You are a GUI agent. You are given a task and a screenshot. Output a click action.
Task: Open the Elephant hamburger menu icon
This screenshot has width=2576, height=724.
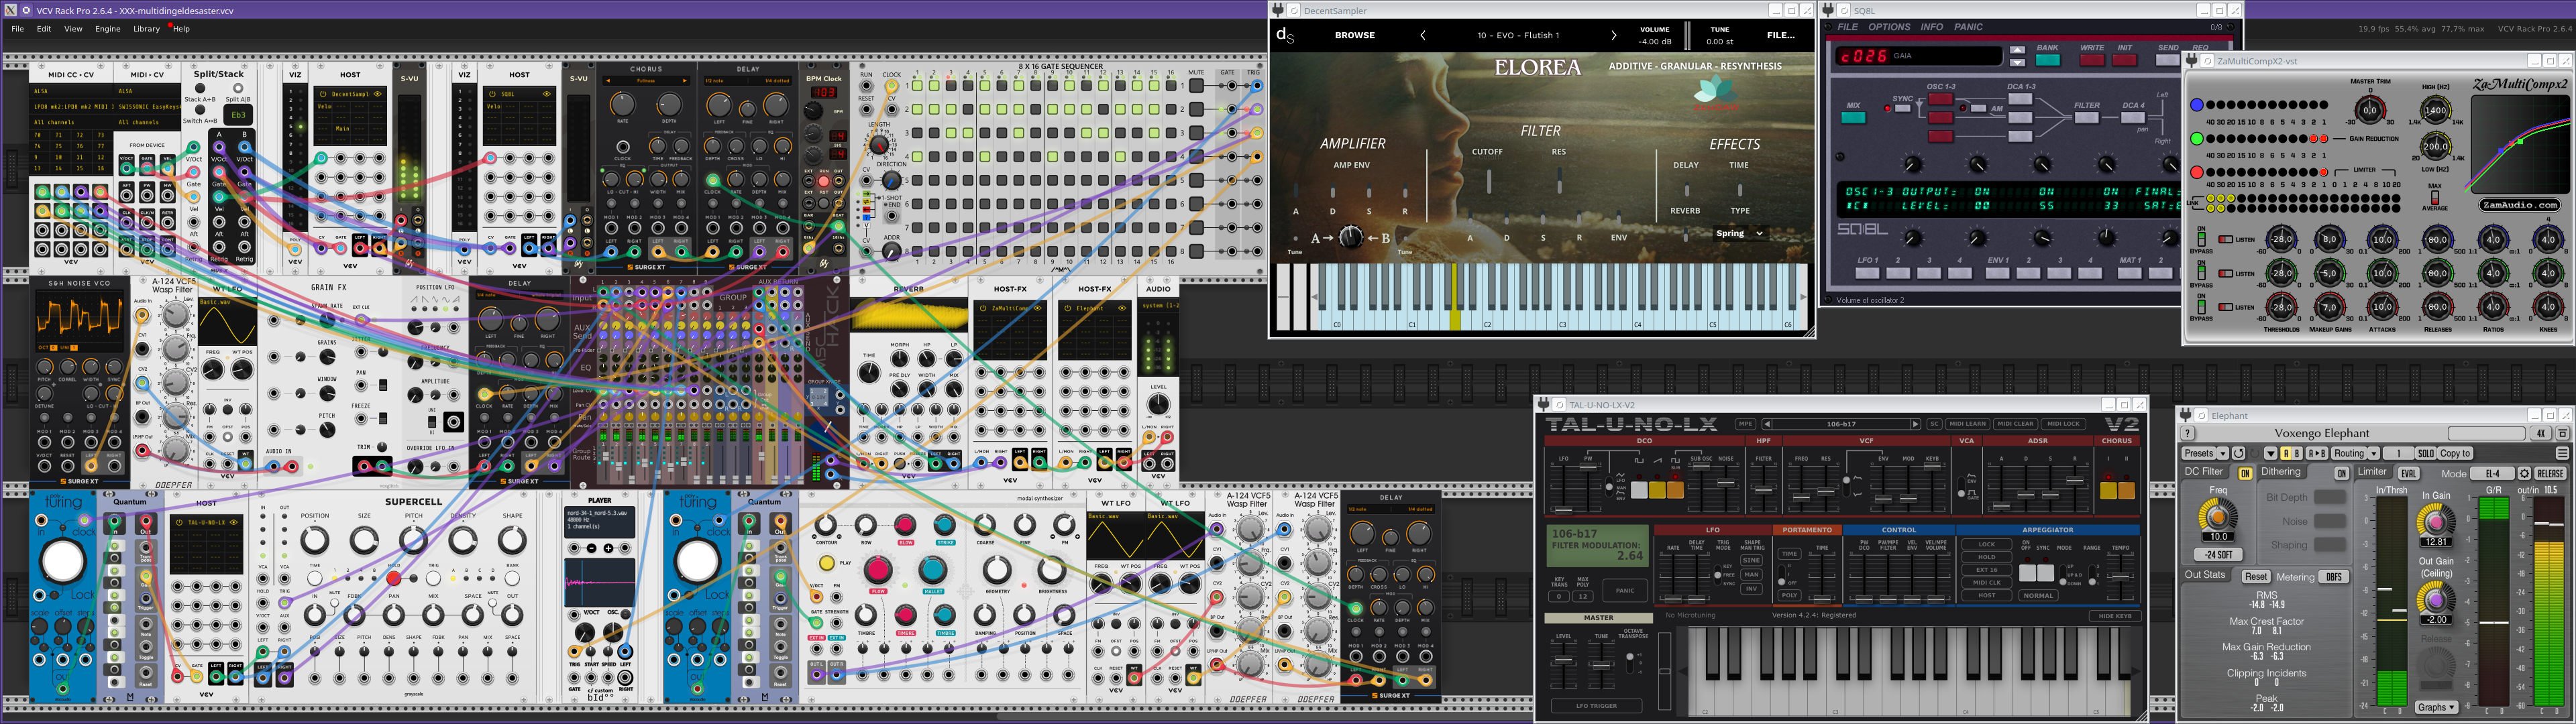tap(2562, 453)
